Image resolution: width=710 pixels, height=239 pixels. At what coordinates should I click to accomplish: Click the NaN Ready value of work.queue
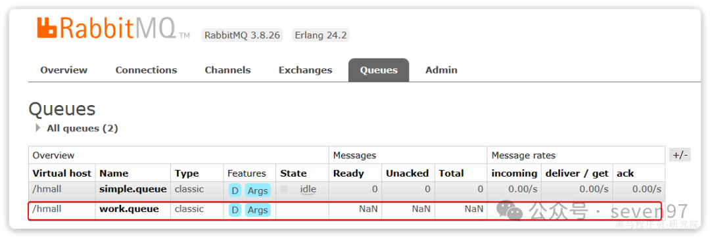click(368, 209)
